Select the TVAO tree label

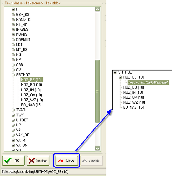(x=21, y=110)
